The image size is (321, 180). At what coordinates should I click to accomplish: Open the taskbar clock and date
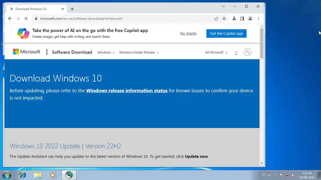(x=307, y=175)
